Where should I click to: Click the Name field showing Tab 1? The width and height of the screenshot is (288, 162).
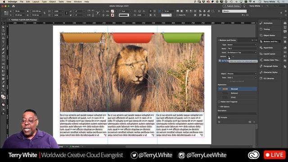(x=242, y=49)
